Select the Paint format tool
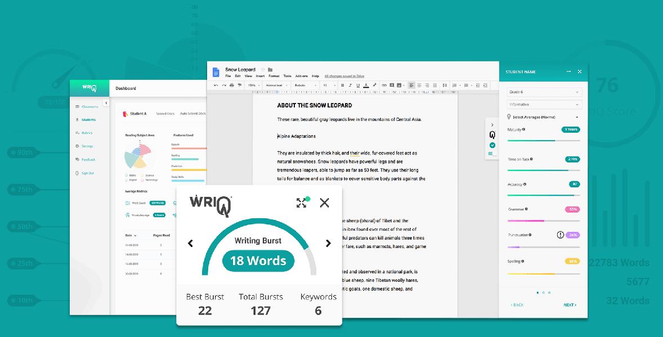 tap(240, 85)
